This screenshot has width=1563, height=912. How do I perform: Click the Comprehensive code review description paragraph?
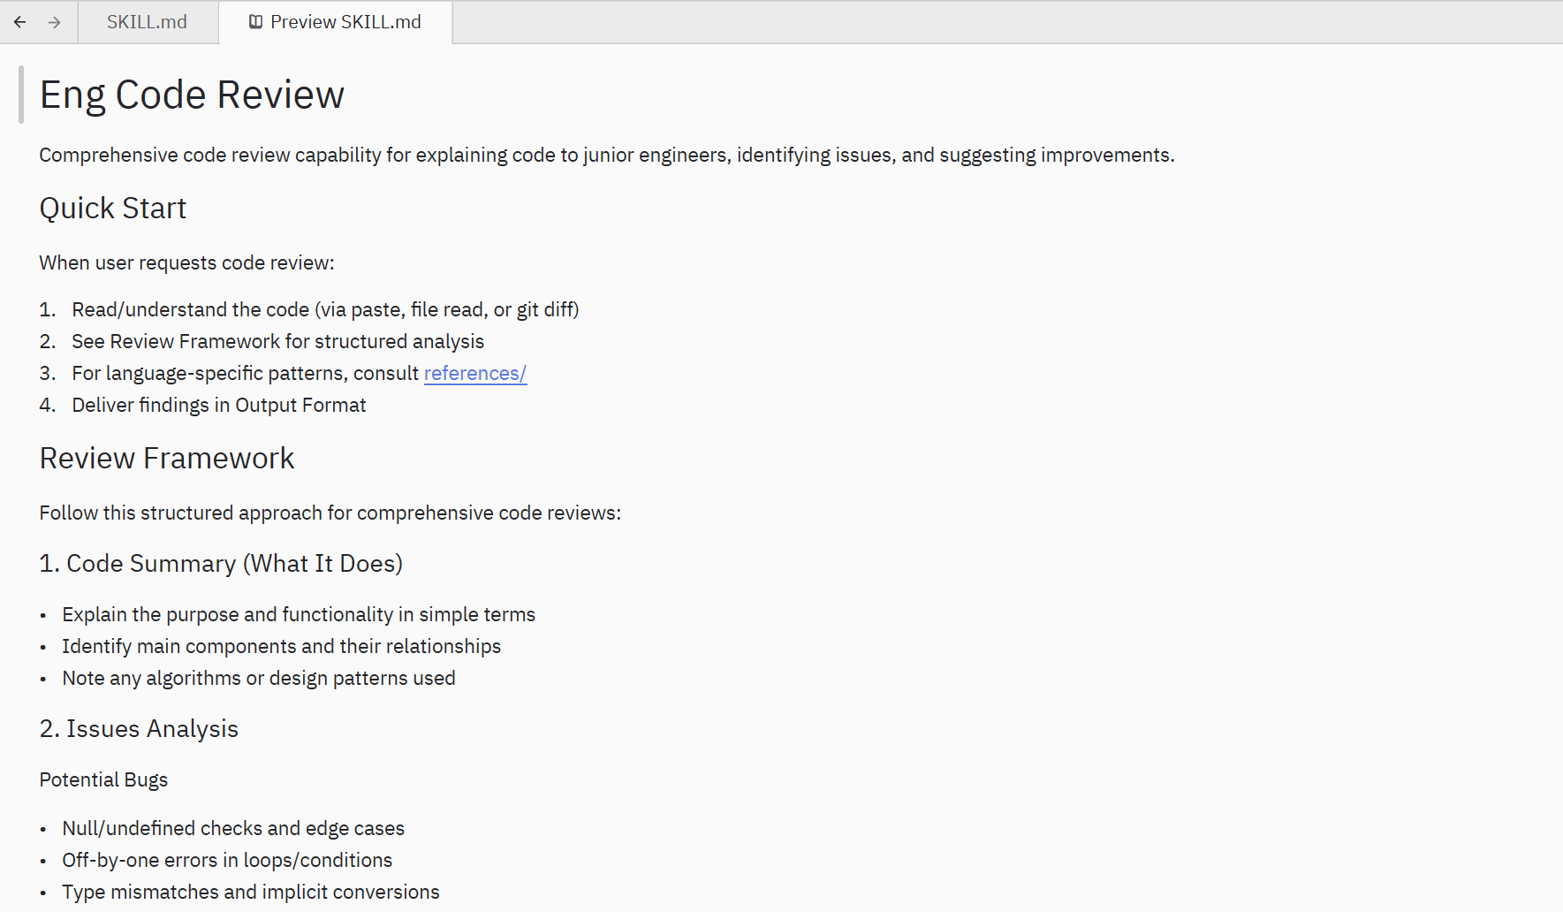click(x=606, y=156)
